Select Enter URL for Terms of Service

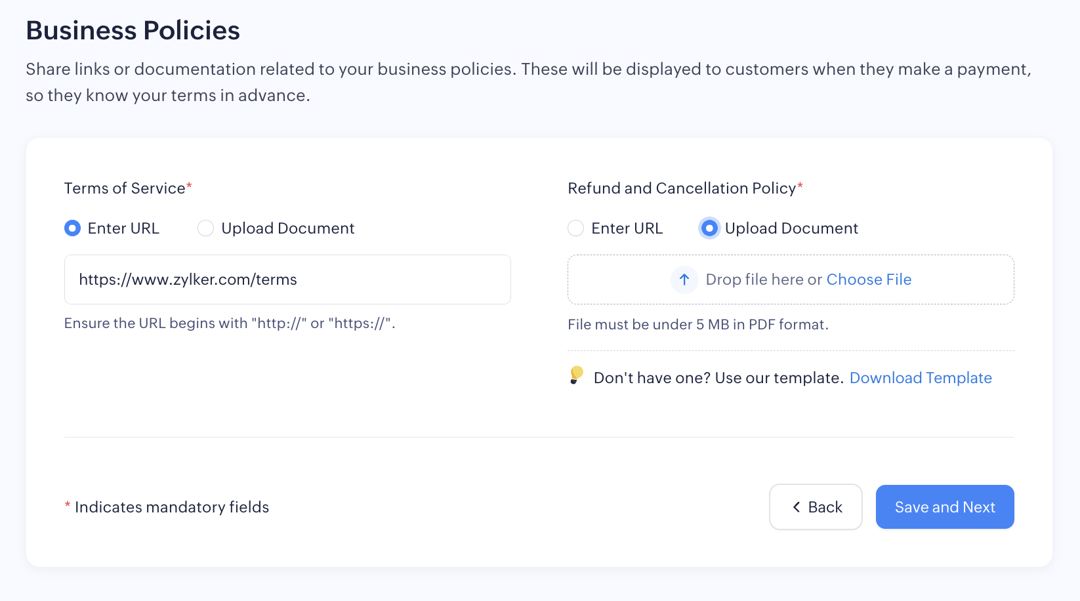tap(72, 228)
